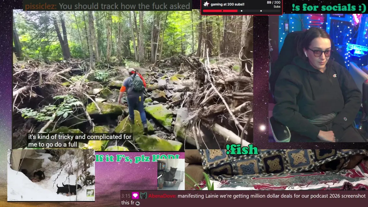Click the 'gaming at 200 subs!!' goal title

227,4
